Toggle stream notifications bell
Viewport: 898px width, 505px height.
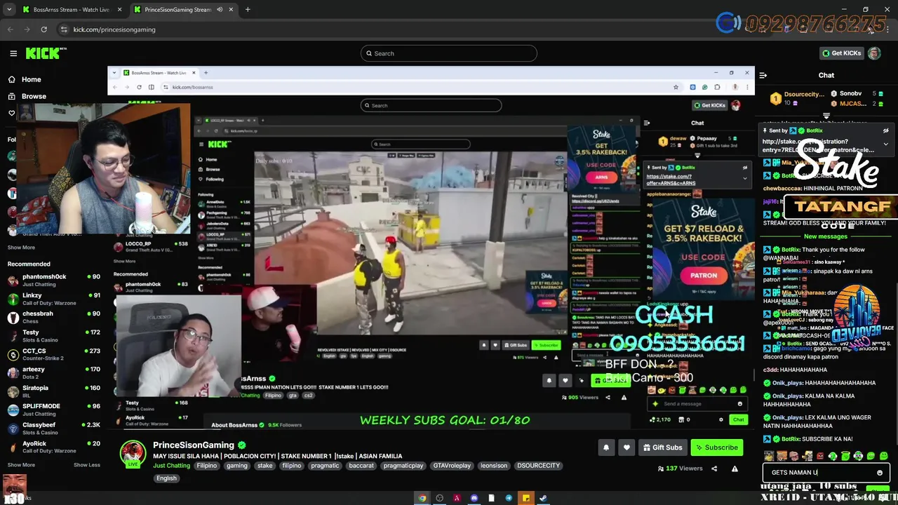(606, 447)
